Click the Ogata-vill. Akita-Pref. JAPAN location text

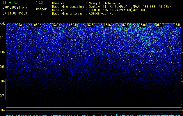coord(130,7)
